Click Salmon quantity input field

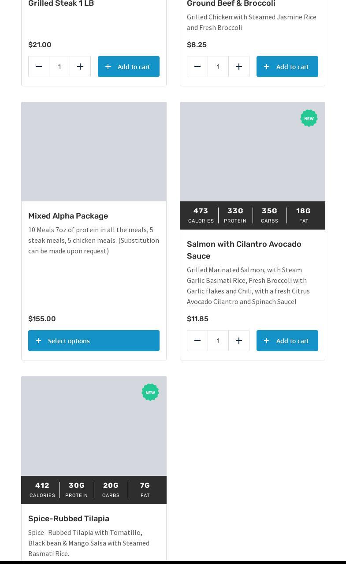click(x=218, y=341)
